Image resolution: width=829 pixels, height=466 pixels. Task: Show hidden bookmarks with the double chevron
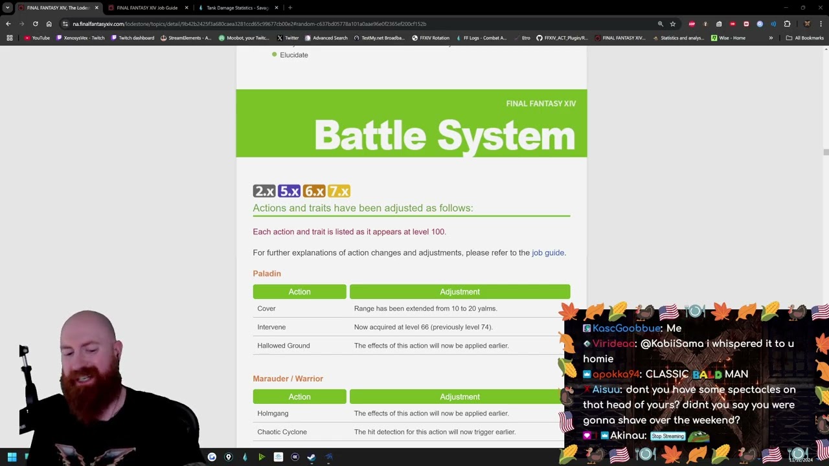click(771, 38)
